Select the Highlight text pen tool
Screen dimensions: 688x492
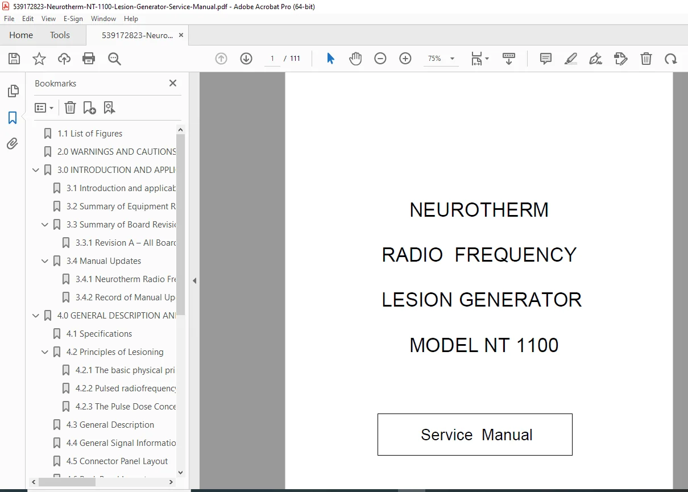571,59
